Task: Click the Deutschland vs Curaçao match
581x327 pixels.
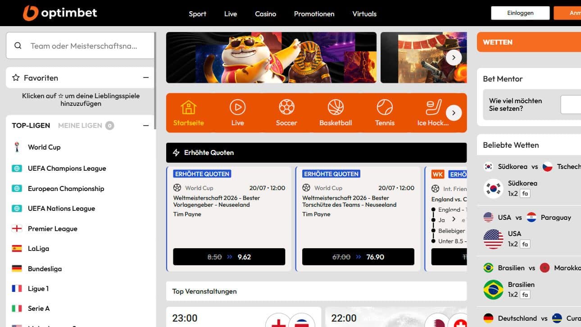Action: pos(532,318)
